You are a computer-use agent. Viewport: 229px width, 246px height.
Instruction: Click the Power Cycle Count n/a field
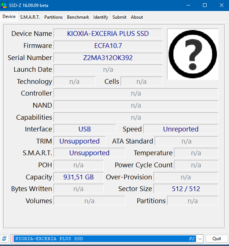click(x=196, y=165)
